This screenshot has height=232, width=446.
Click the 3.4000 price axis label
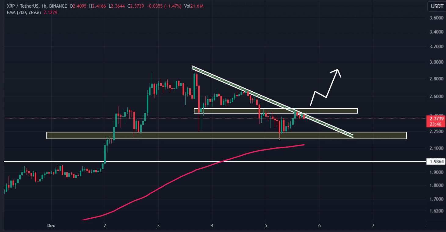click(436, 32)
